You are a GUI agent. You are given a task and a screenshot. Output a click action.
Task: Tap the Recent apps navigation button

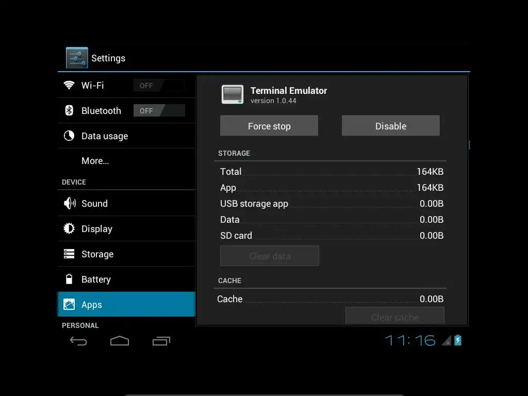pos(161,341)
